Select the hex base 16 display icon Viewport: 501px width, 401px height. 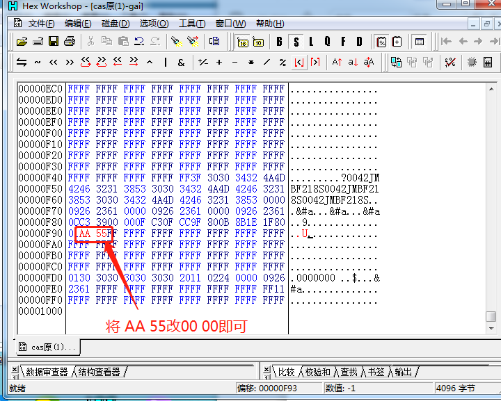pos(243,42)
